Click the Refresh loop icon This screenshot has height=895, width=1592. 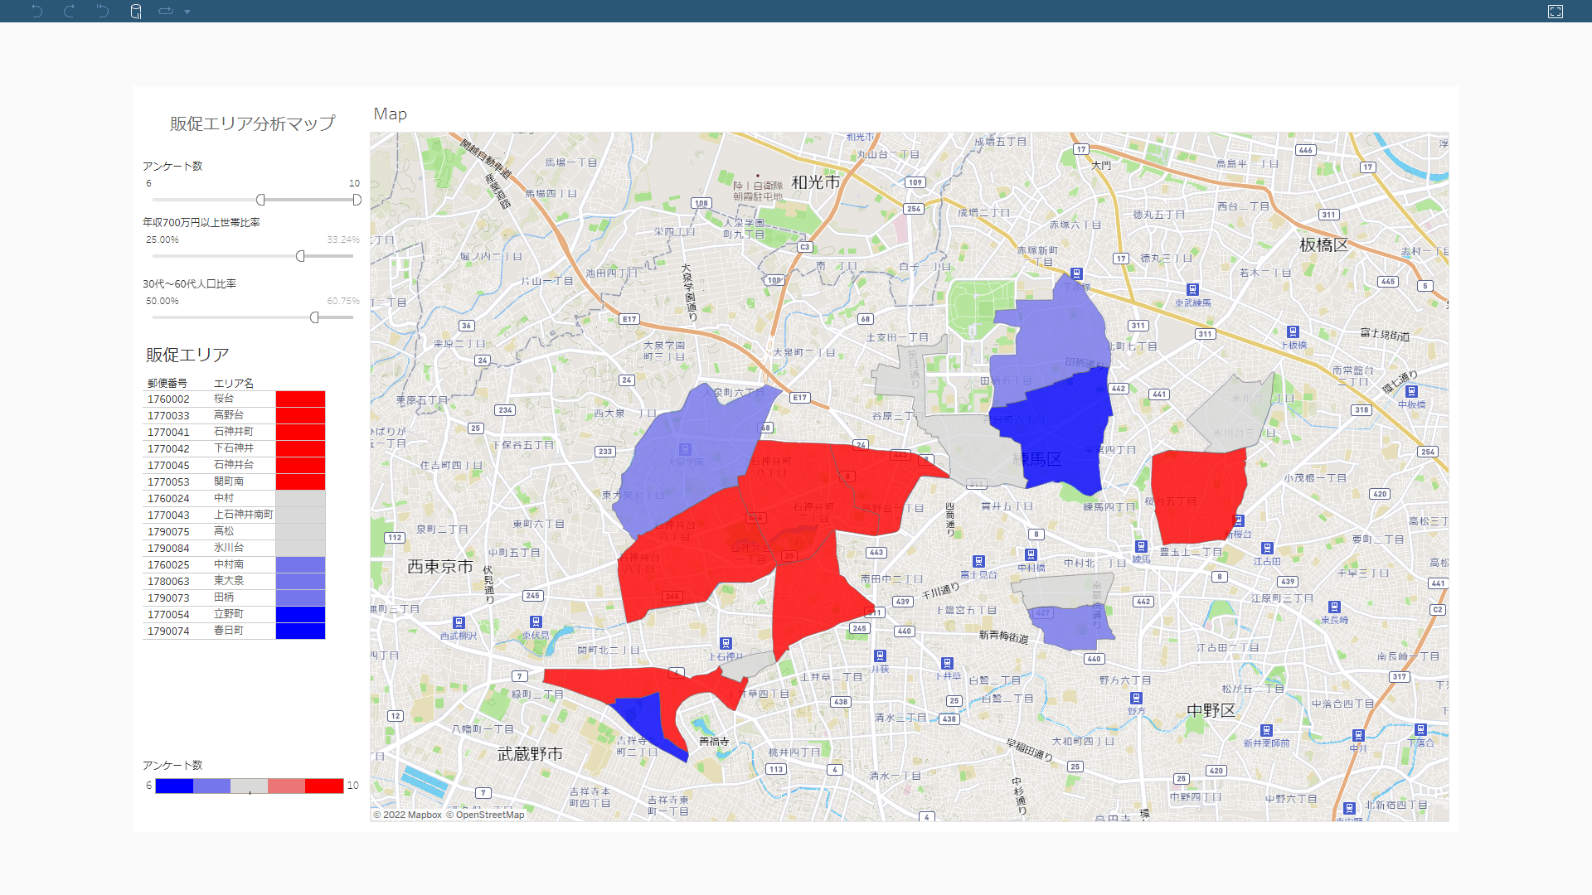point(165,11)
